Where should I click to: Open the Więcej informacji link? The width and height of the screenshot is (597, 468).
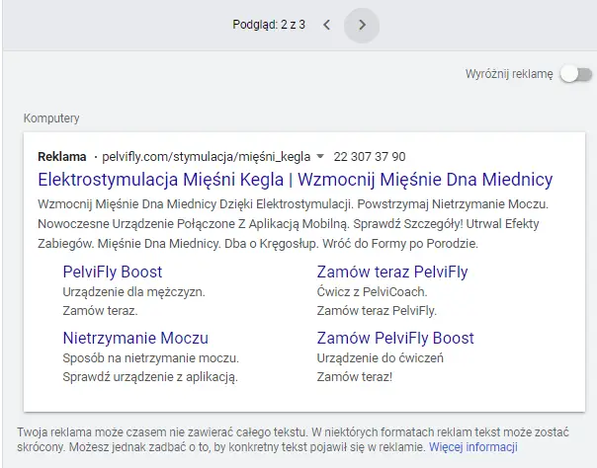472,446
